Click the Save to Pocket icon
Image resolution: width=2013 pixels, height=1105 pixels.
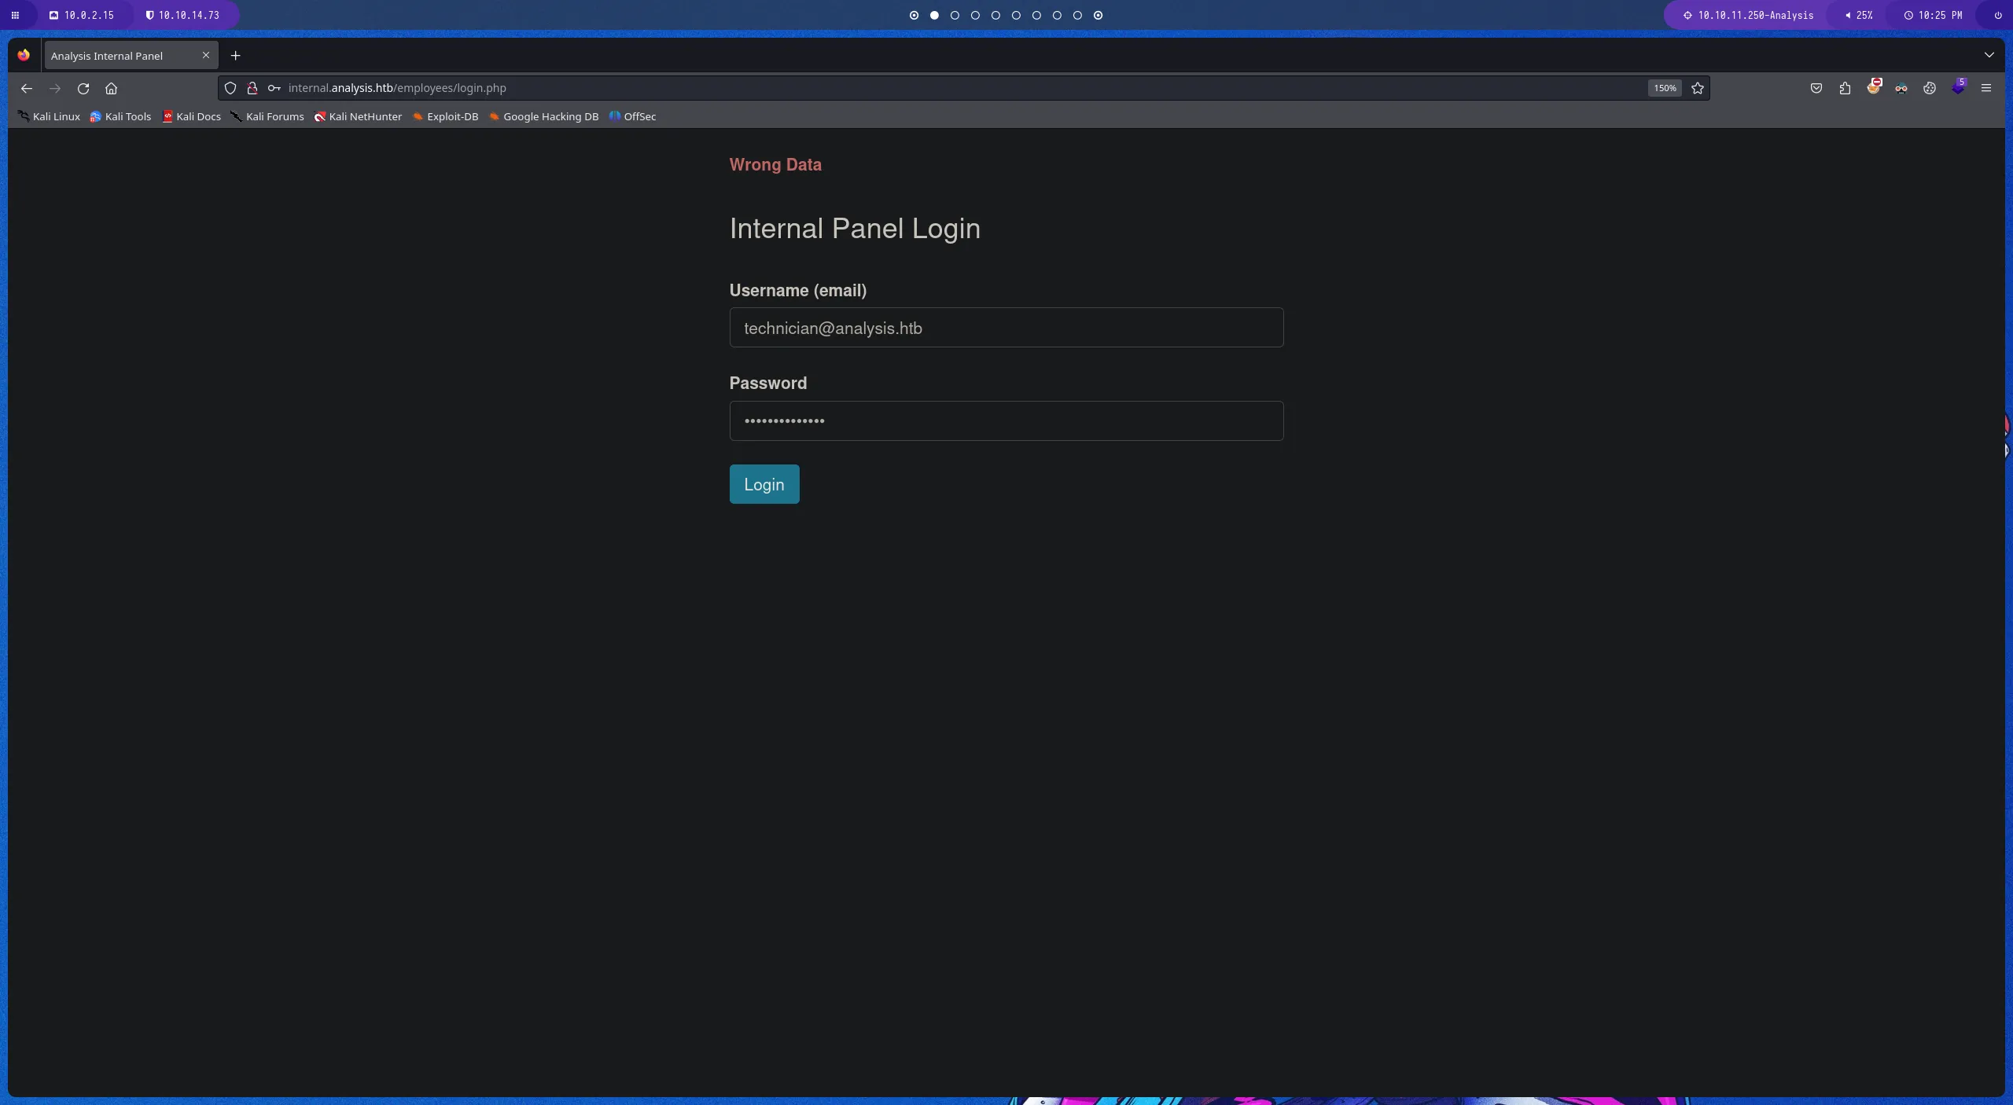pyautogui.click(x=1816, y=88)
